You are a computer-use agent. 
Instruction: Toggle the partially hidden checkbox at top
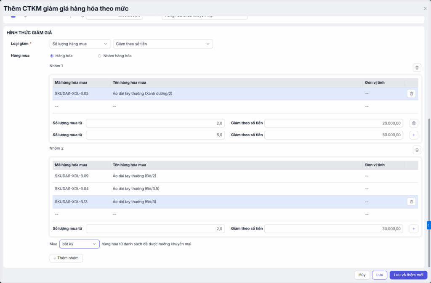tap(13, 16)
